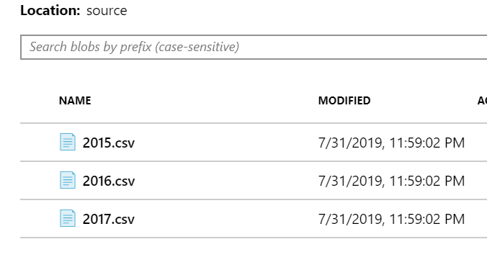Viewport: 487px width, 270px height.
Task: Select the 2016.csv row's left margin
Action: pos(40,181)
